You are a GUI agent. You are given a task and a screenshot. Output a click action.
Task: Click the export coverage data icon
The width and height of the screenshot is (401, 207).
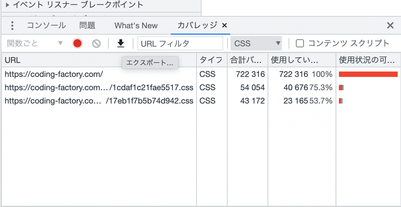click(x=120, y=43)
